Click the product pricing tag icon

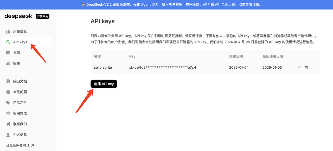click(x=8, y=103)
